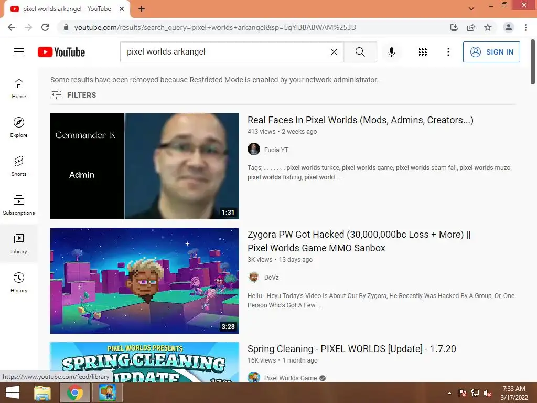Viewport: 537px width, 403px height.
Task: Click the install app icon in address bar
Action: (454, 27)
